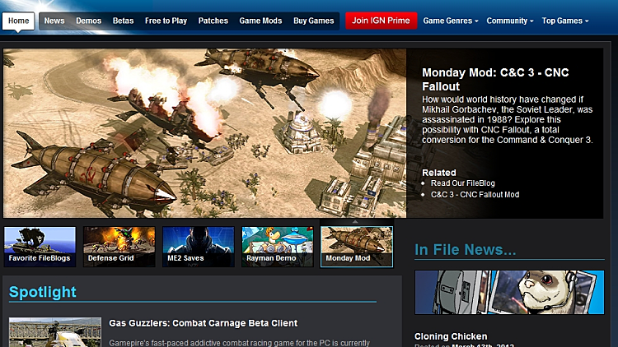Screen dimensions: 618x347
Task: Open the Cloning Chicken news article
Action: pos(451,336)
